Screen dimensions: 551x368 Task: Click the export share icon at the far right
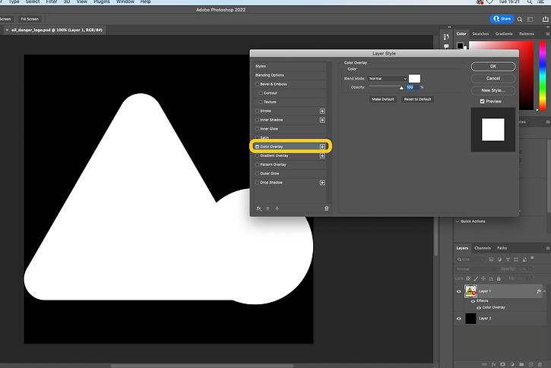click(x=546, y=19)
